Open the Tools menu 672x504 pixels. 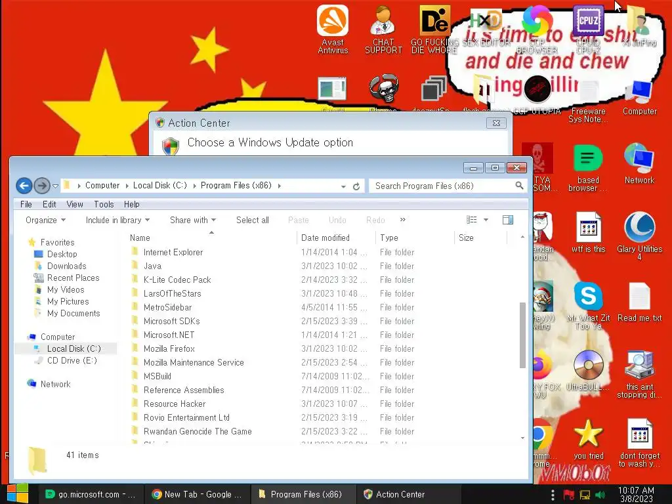click(x=104, y=205)
